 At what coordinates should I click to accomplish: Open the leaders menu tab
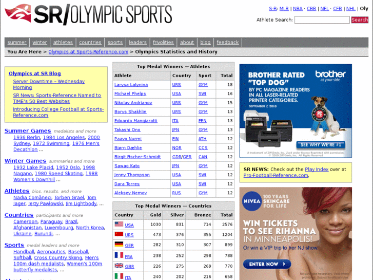pos(138,43)
